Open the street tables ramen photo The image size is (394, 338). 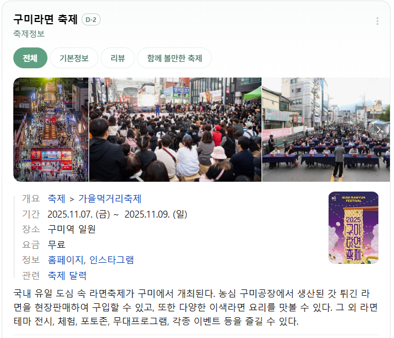point(326,130)
